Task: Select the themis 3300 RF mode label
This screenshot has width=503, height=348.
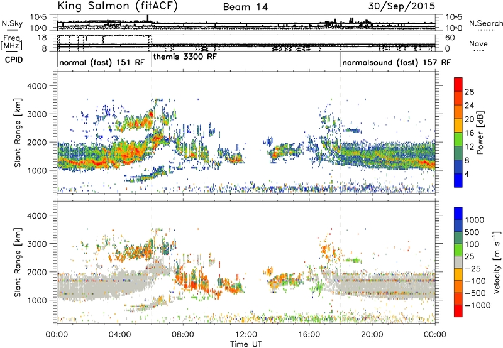Action: click(185, 57)
